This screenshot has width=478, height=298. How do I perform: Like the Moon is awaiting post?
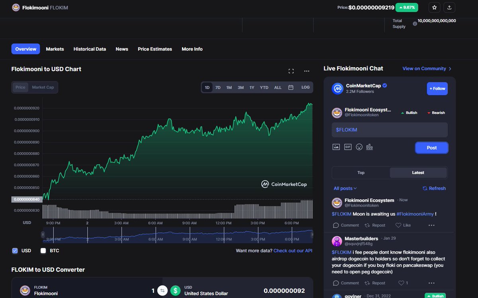coord(403,225)
